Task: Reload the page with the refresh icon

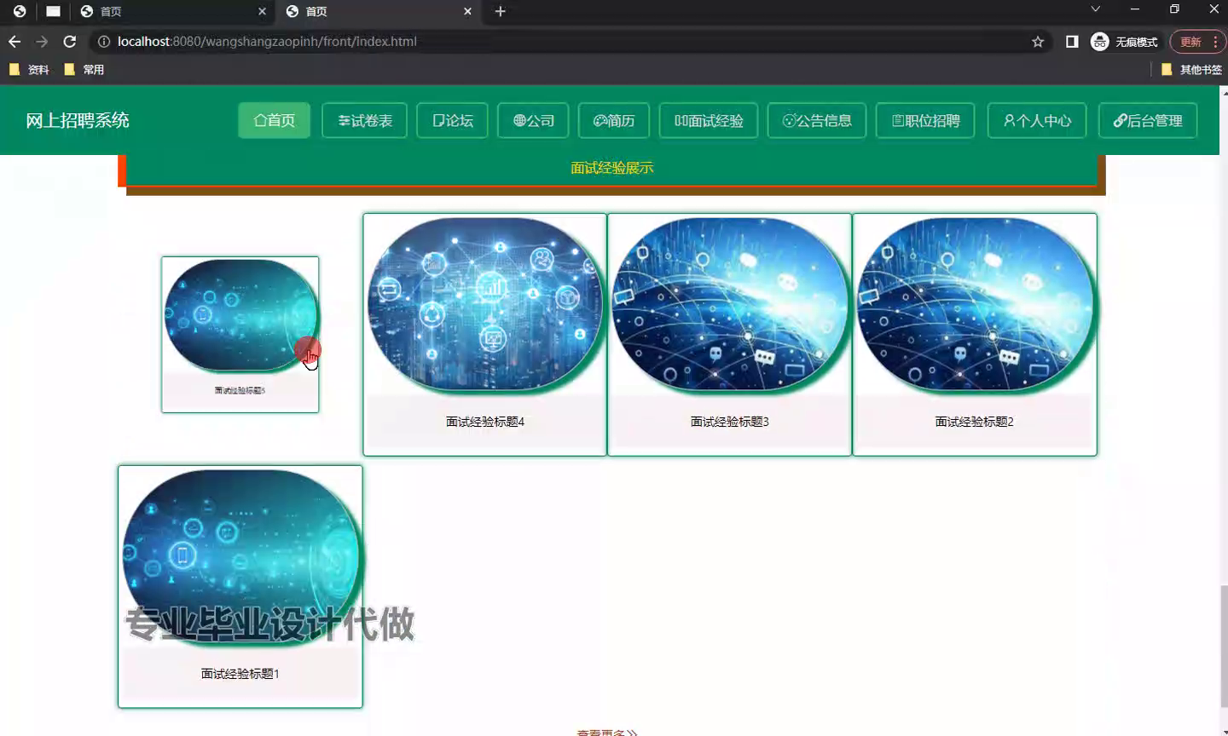Action: click(x=70, y=42)
